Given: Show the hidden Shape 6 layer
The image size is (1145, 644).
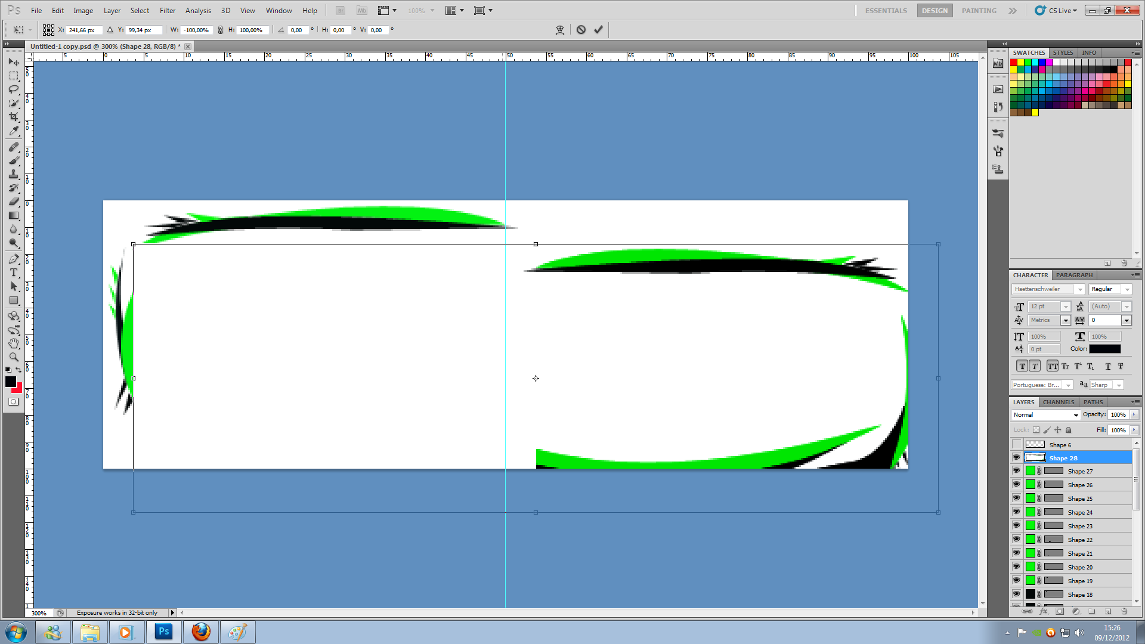Looking at the screenshot, I should [x=1016, y=445].
